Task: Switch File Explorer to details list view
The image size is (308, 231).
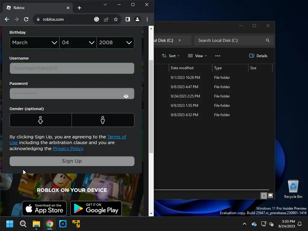Action: [x=264, y=196]
